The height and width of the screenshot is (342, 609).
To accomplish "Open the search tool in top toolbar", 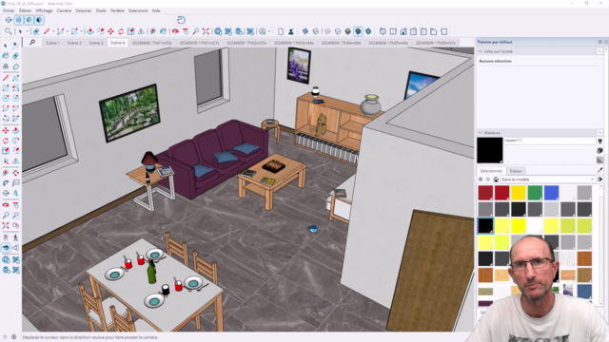I will tap(9, 31).
